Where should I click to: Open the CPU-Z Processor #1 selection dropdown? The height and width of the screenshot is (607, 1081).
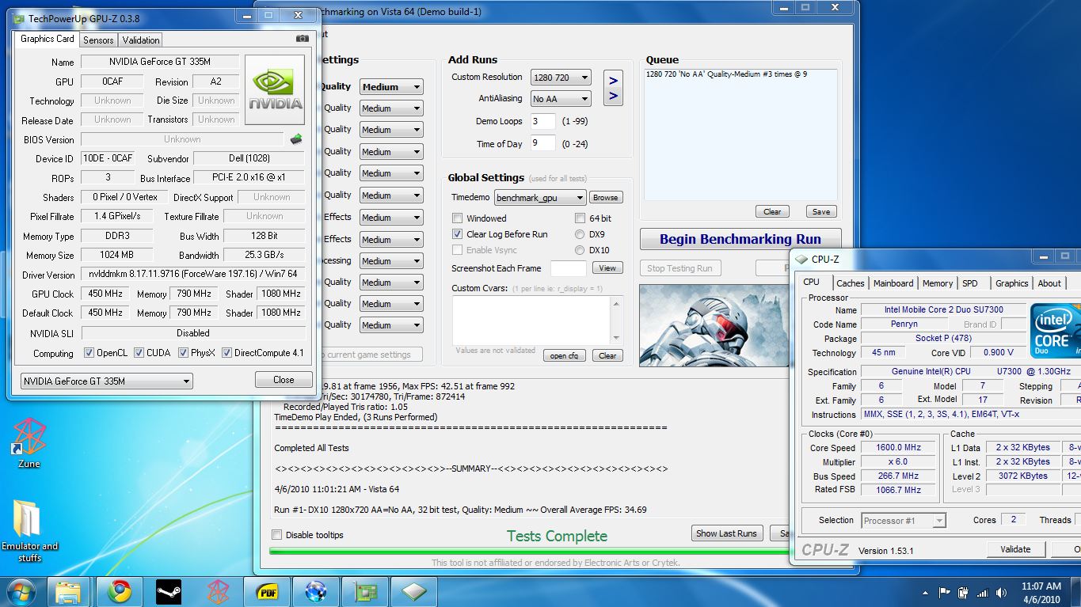tap(904, 521)
